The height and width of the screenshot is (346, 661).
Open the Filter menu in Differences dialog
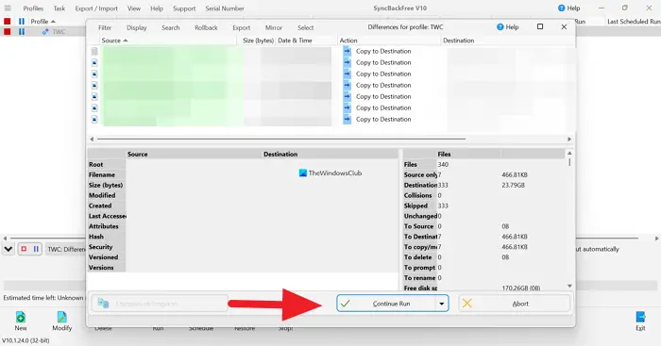tap(105, 27)
